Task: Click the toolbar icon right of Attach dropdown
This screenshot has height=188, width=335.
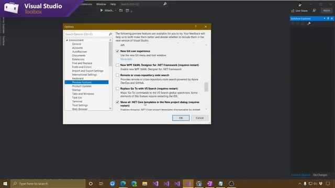Action: [x=121, y=10]
